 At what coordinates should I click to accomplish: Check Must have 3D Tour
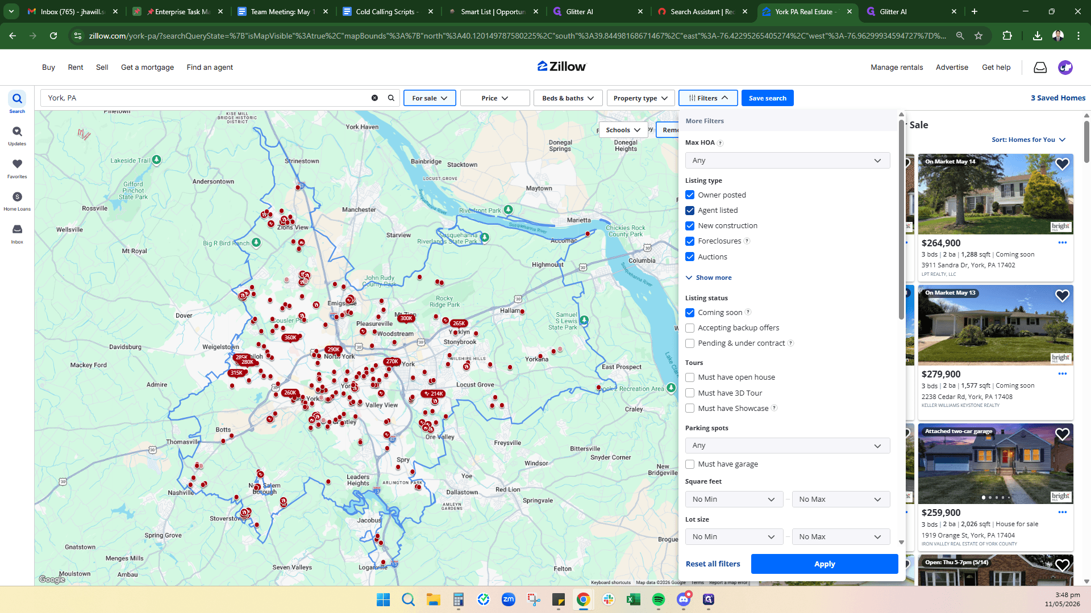tap(690, 393)
